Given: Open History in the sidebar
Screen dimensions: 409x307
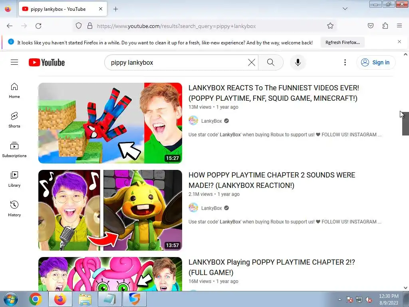Looking at the screenshot, I should [14, 209].
